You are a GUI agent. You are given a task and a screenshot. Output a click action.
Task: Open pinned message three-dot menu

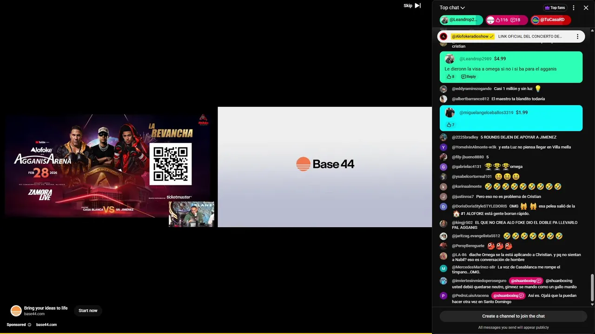(577, 36)
